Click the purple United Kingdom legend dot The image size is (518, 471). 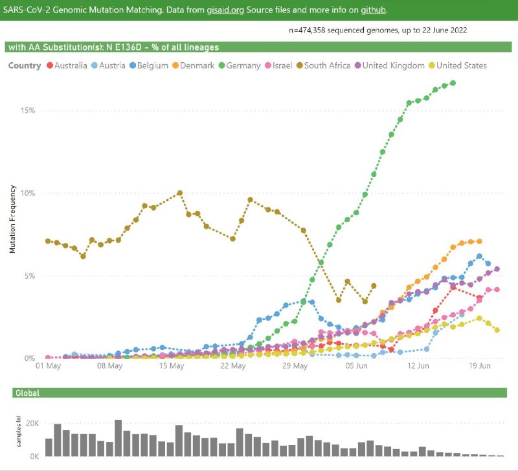(x=358, y=65)
